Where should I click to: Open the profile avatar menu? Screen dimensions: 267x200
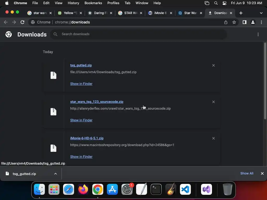pos(253,22)
